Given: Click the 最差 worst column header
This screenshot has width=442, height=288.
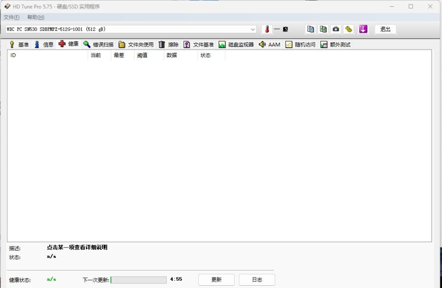Looking at the screenshot, I should point(123,56).
